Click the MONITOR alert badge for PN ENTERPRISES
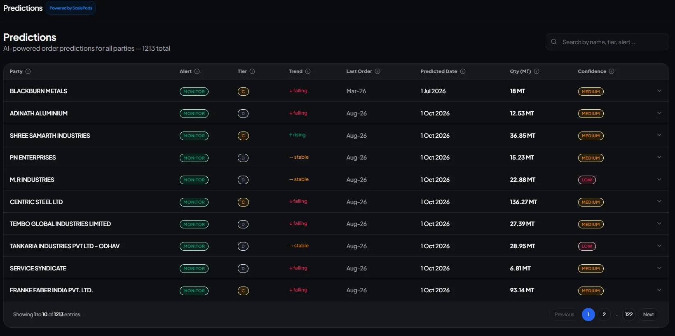The image size is (675, 336). point(194,158)
